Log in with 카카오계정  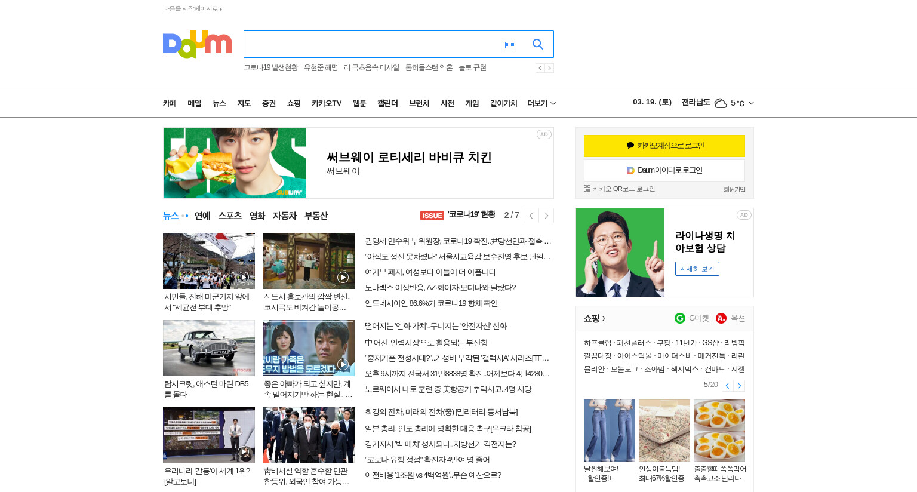(664, 146)
